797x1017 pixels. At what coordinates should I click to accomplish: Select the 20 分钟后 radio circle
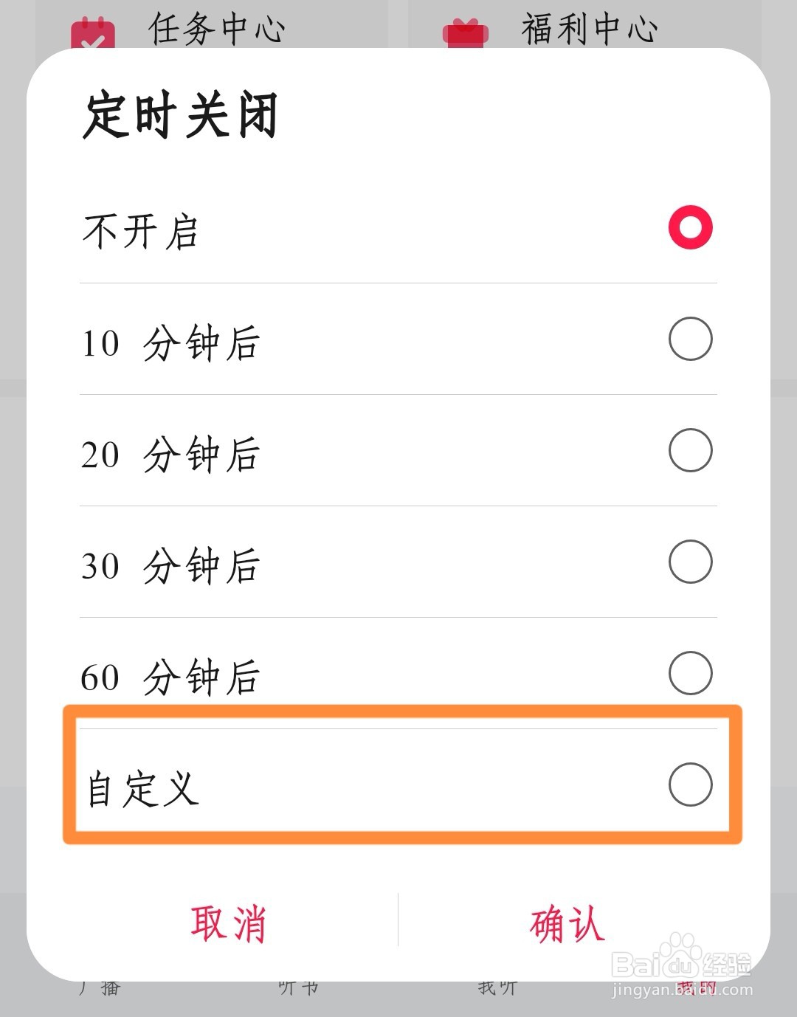[x=690, y=450]
